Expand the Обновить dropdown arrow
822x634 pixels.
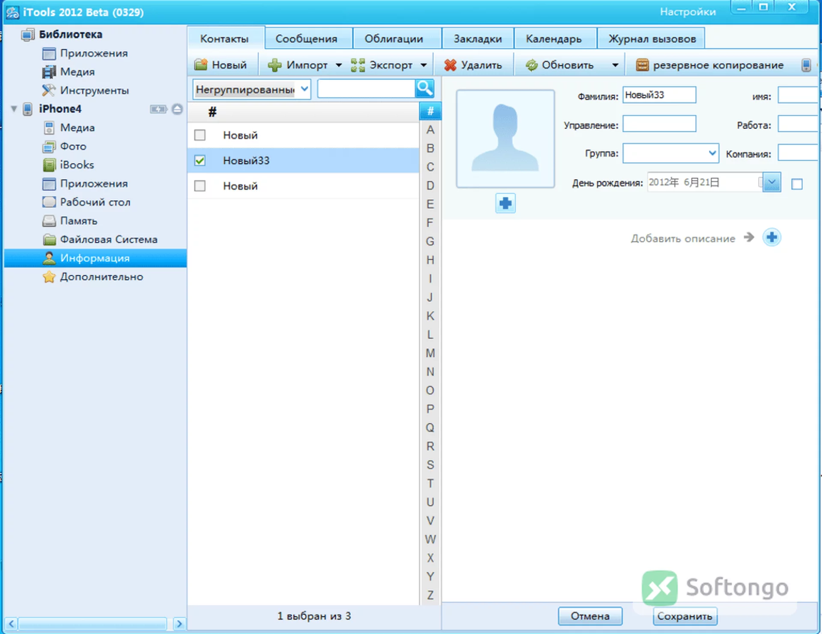pyautogui.click(x=615, y=65)
